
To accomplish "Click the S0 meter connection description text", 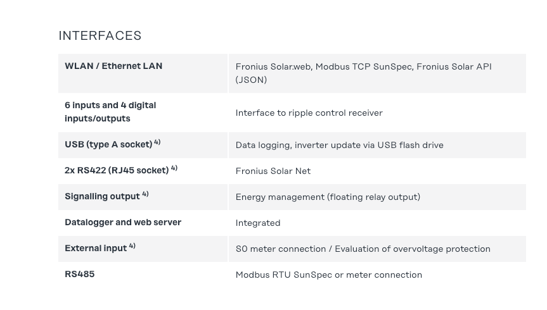I will click(x=363, y=249).
